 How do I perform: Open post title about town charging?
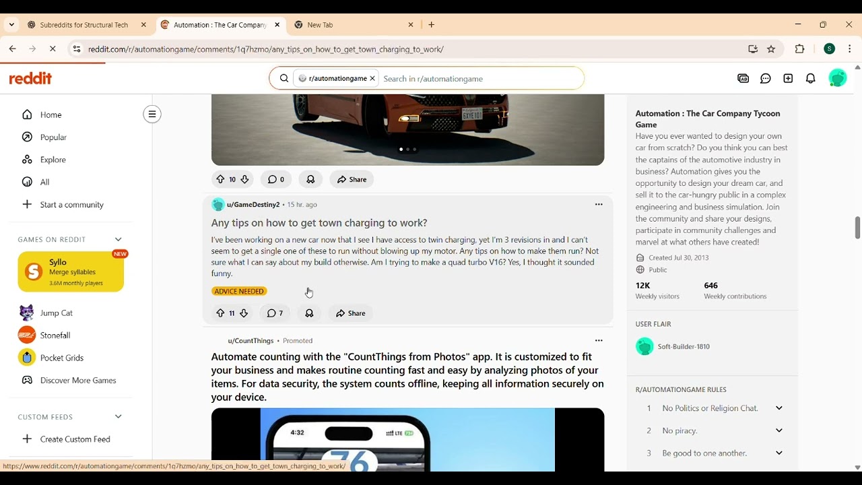319,223
